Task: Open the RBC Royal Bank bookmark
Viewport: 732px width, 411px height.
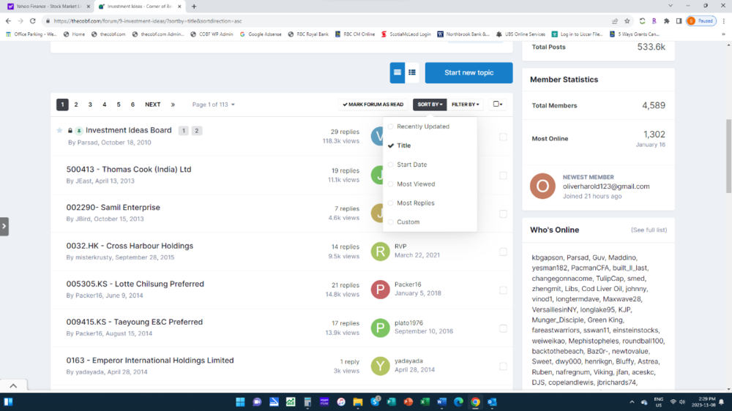Action: click(308, 34)
